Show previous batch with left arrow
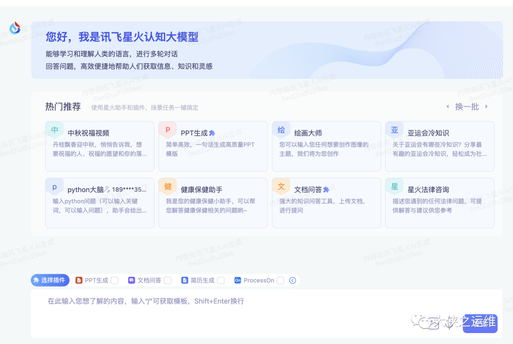513x344 pixels. 447,106
